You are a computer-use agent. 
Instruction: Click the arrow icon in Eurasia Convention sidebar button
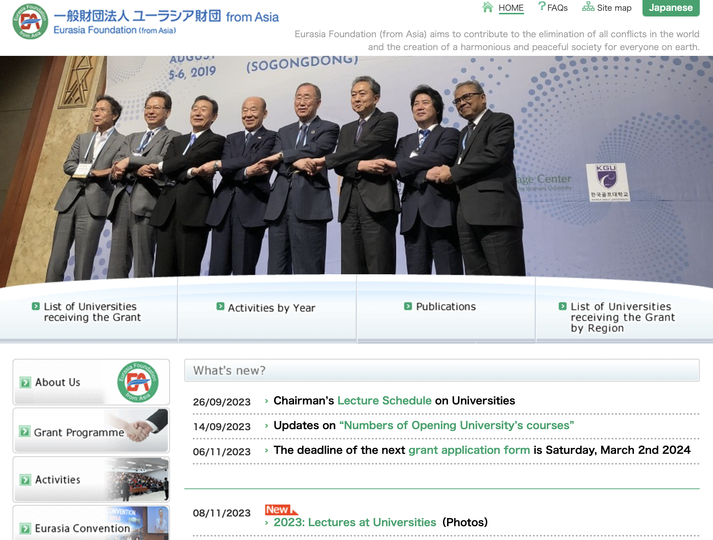(x=25, y=529)
